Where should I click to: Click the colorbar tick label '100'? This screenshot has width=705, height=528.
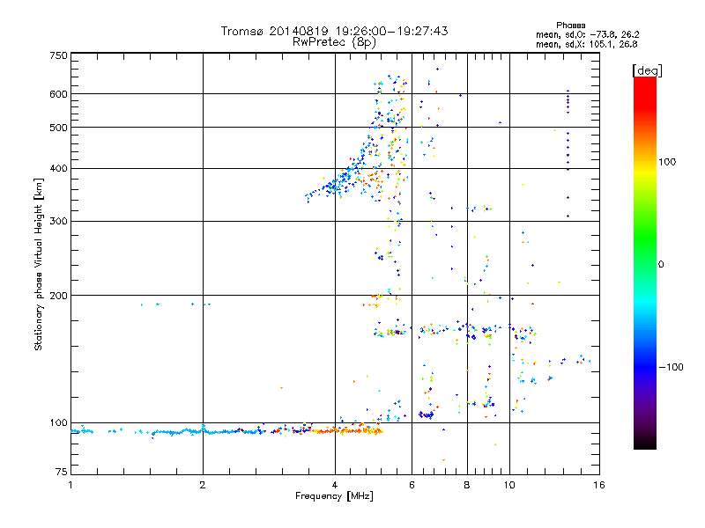point(667,162)
